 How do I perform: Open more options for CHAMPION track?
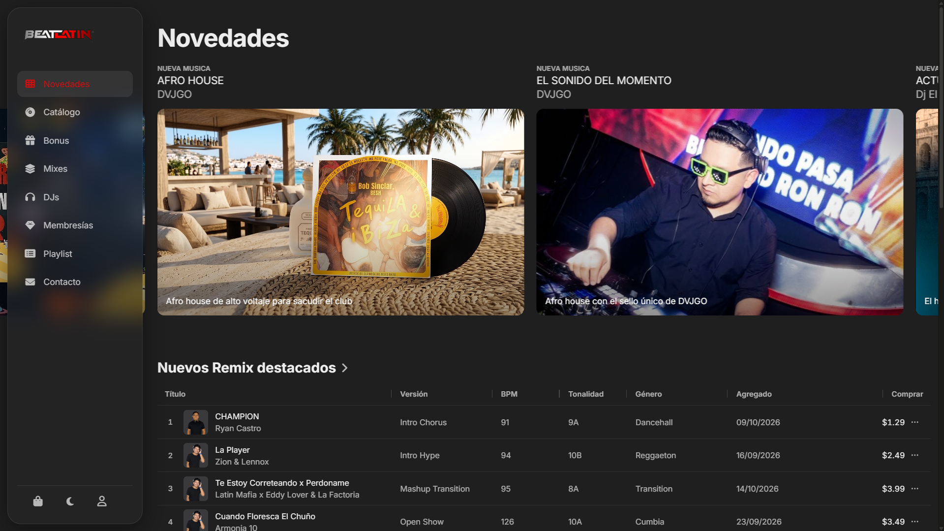pyautogui.click(x=915, y=422)
